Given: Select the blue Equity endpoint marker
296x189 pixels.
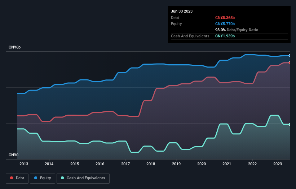Looking at the screenshot, I should point(290,56).
